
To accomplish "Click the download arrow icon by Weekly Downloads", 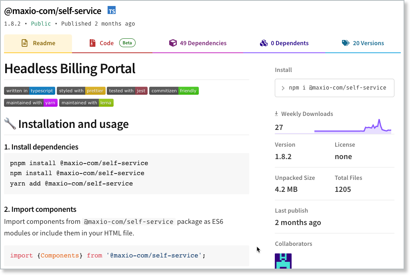I will (x=276, y=114).
